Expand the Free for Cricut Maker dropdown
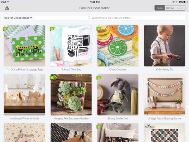 point(18,18)
